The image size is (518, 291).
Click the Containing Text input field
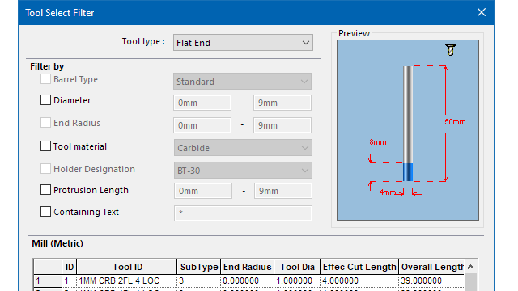click(x=243, y=213)
